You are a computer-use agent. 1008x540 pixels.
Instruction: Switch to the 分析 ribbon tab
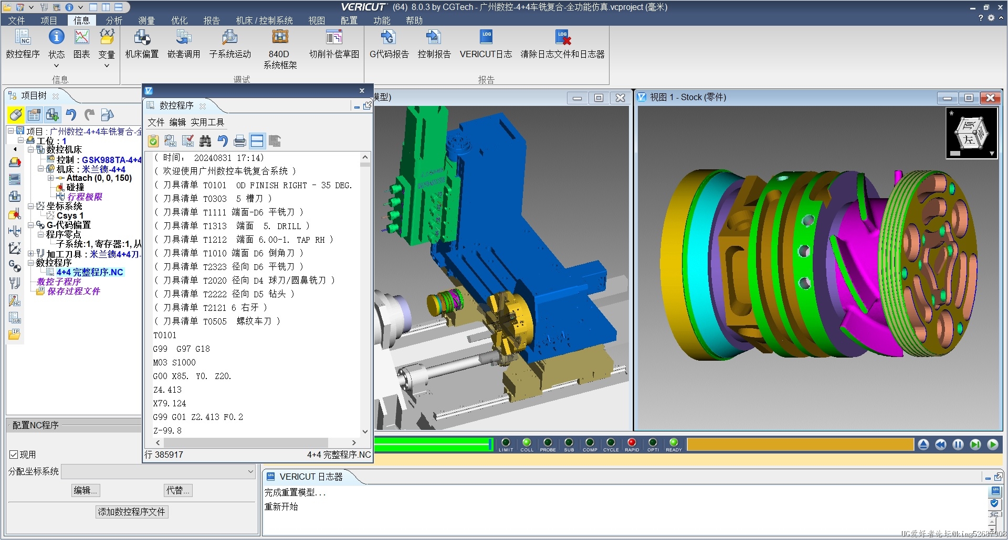[114, 20]
